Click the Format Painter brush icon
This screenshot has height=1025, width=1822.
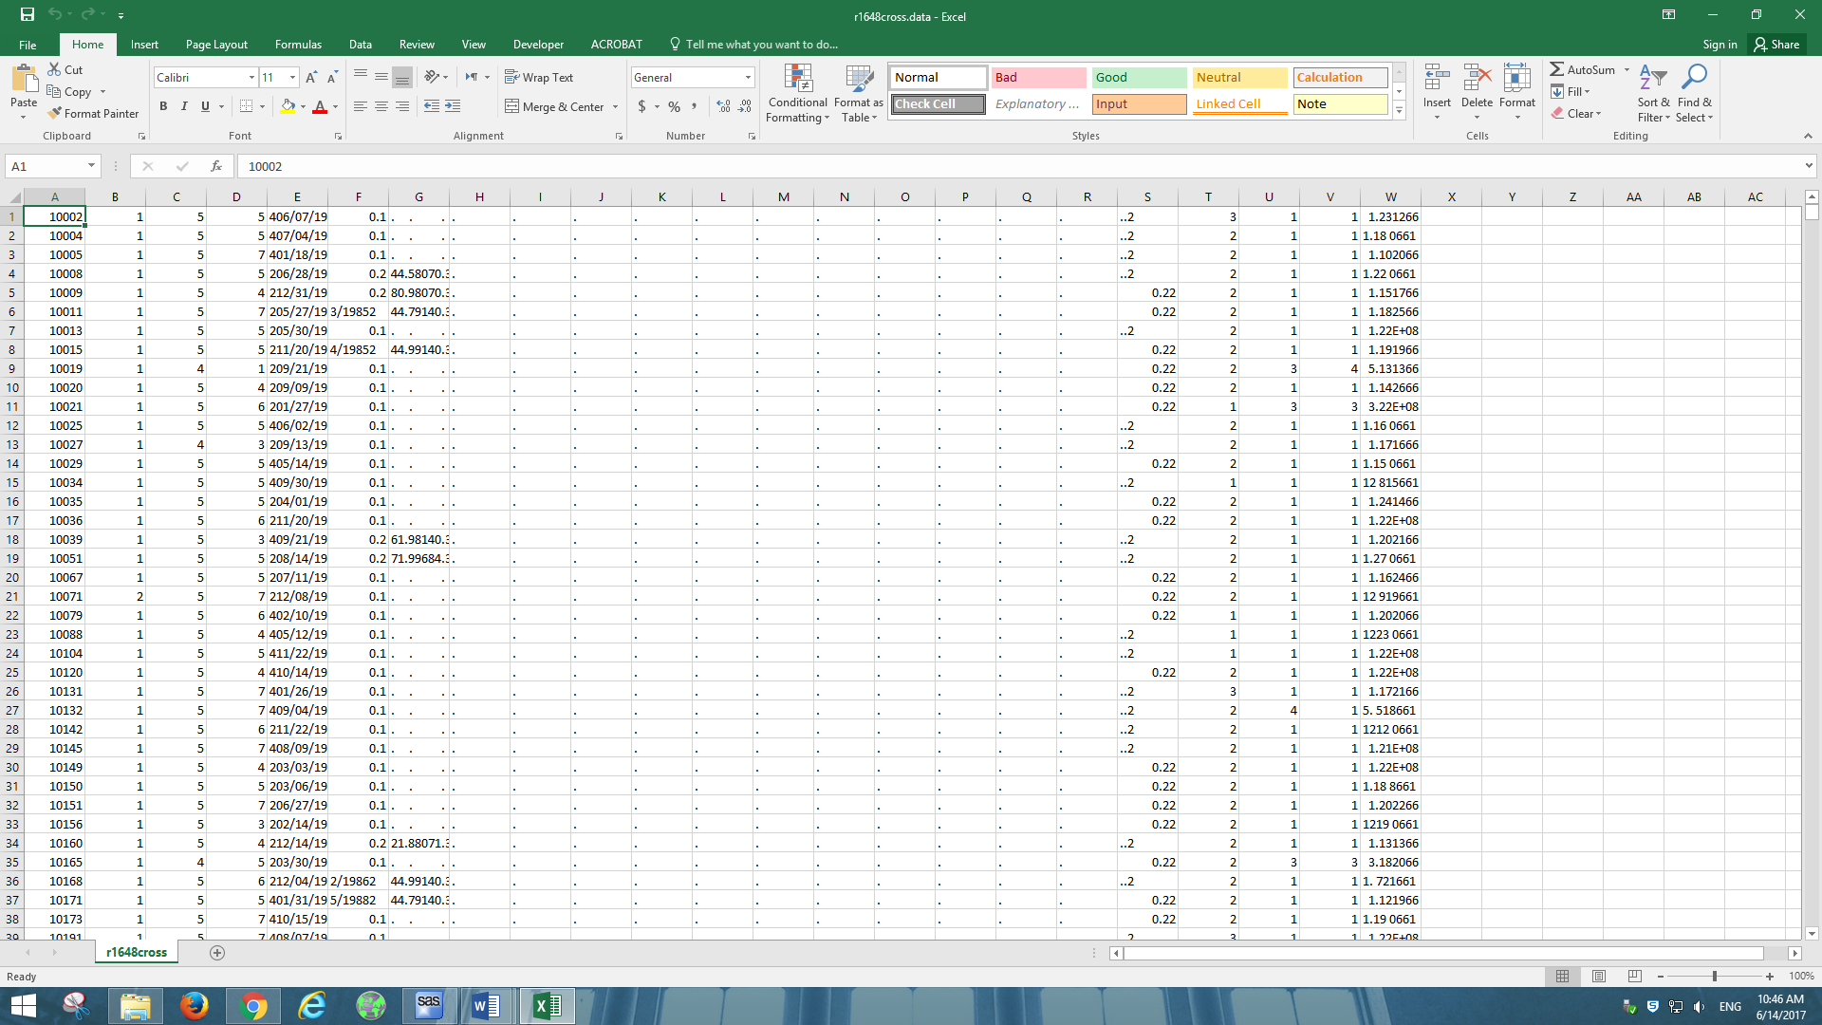coord(55,113)
